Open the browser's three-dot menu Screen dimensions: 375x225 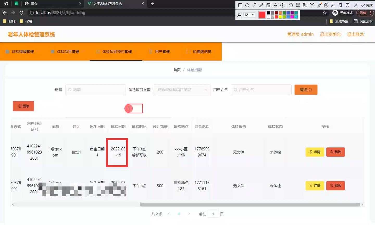pyautogui.click(x=370, y=13)
